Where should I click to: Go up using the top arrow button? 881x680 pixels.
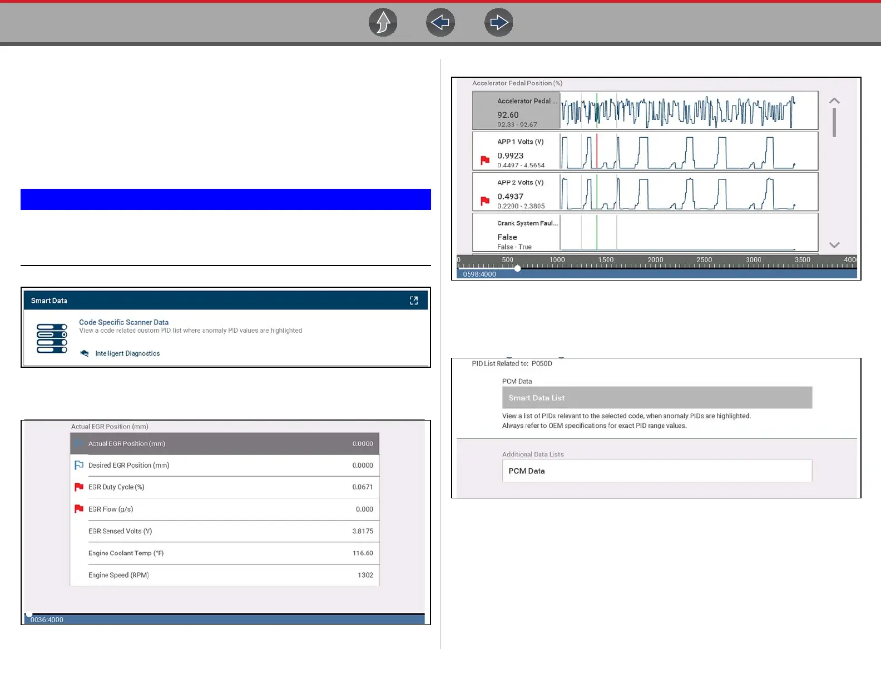click(383, 23)
